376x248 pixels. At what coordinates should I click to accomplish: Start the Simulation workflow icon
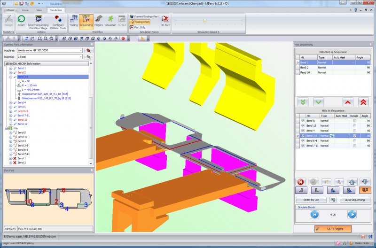pyautogui.click(x=110, y=21)
